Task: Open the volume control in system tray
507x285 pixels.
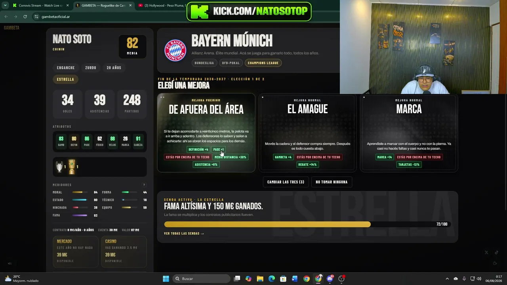Action: (479, 279)
